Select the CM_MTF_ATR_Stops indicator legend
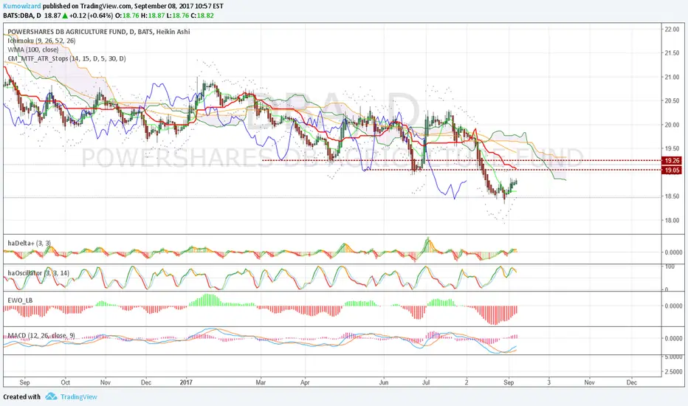The height and width of the screenshot is (406, 688). point(66,58)
